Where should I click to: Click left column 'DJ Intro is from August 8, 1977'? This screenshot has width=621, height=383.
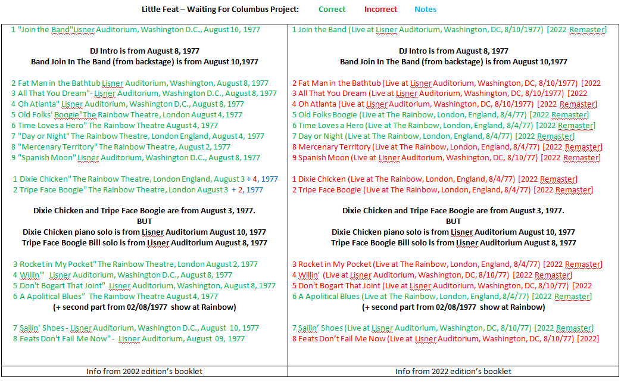(x=145, y=51)
